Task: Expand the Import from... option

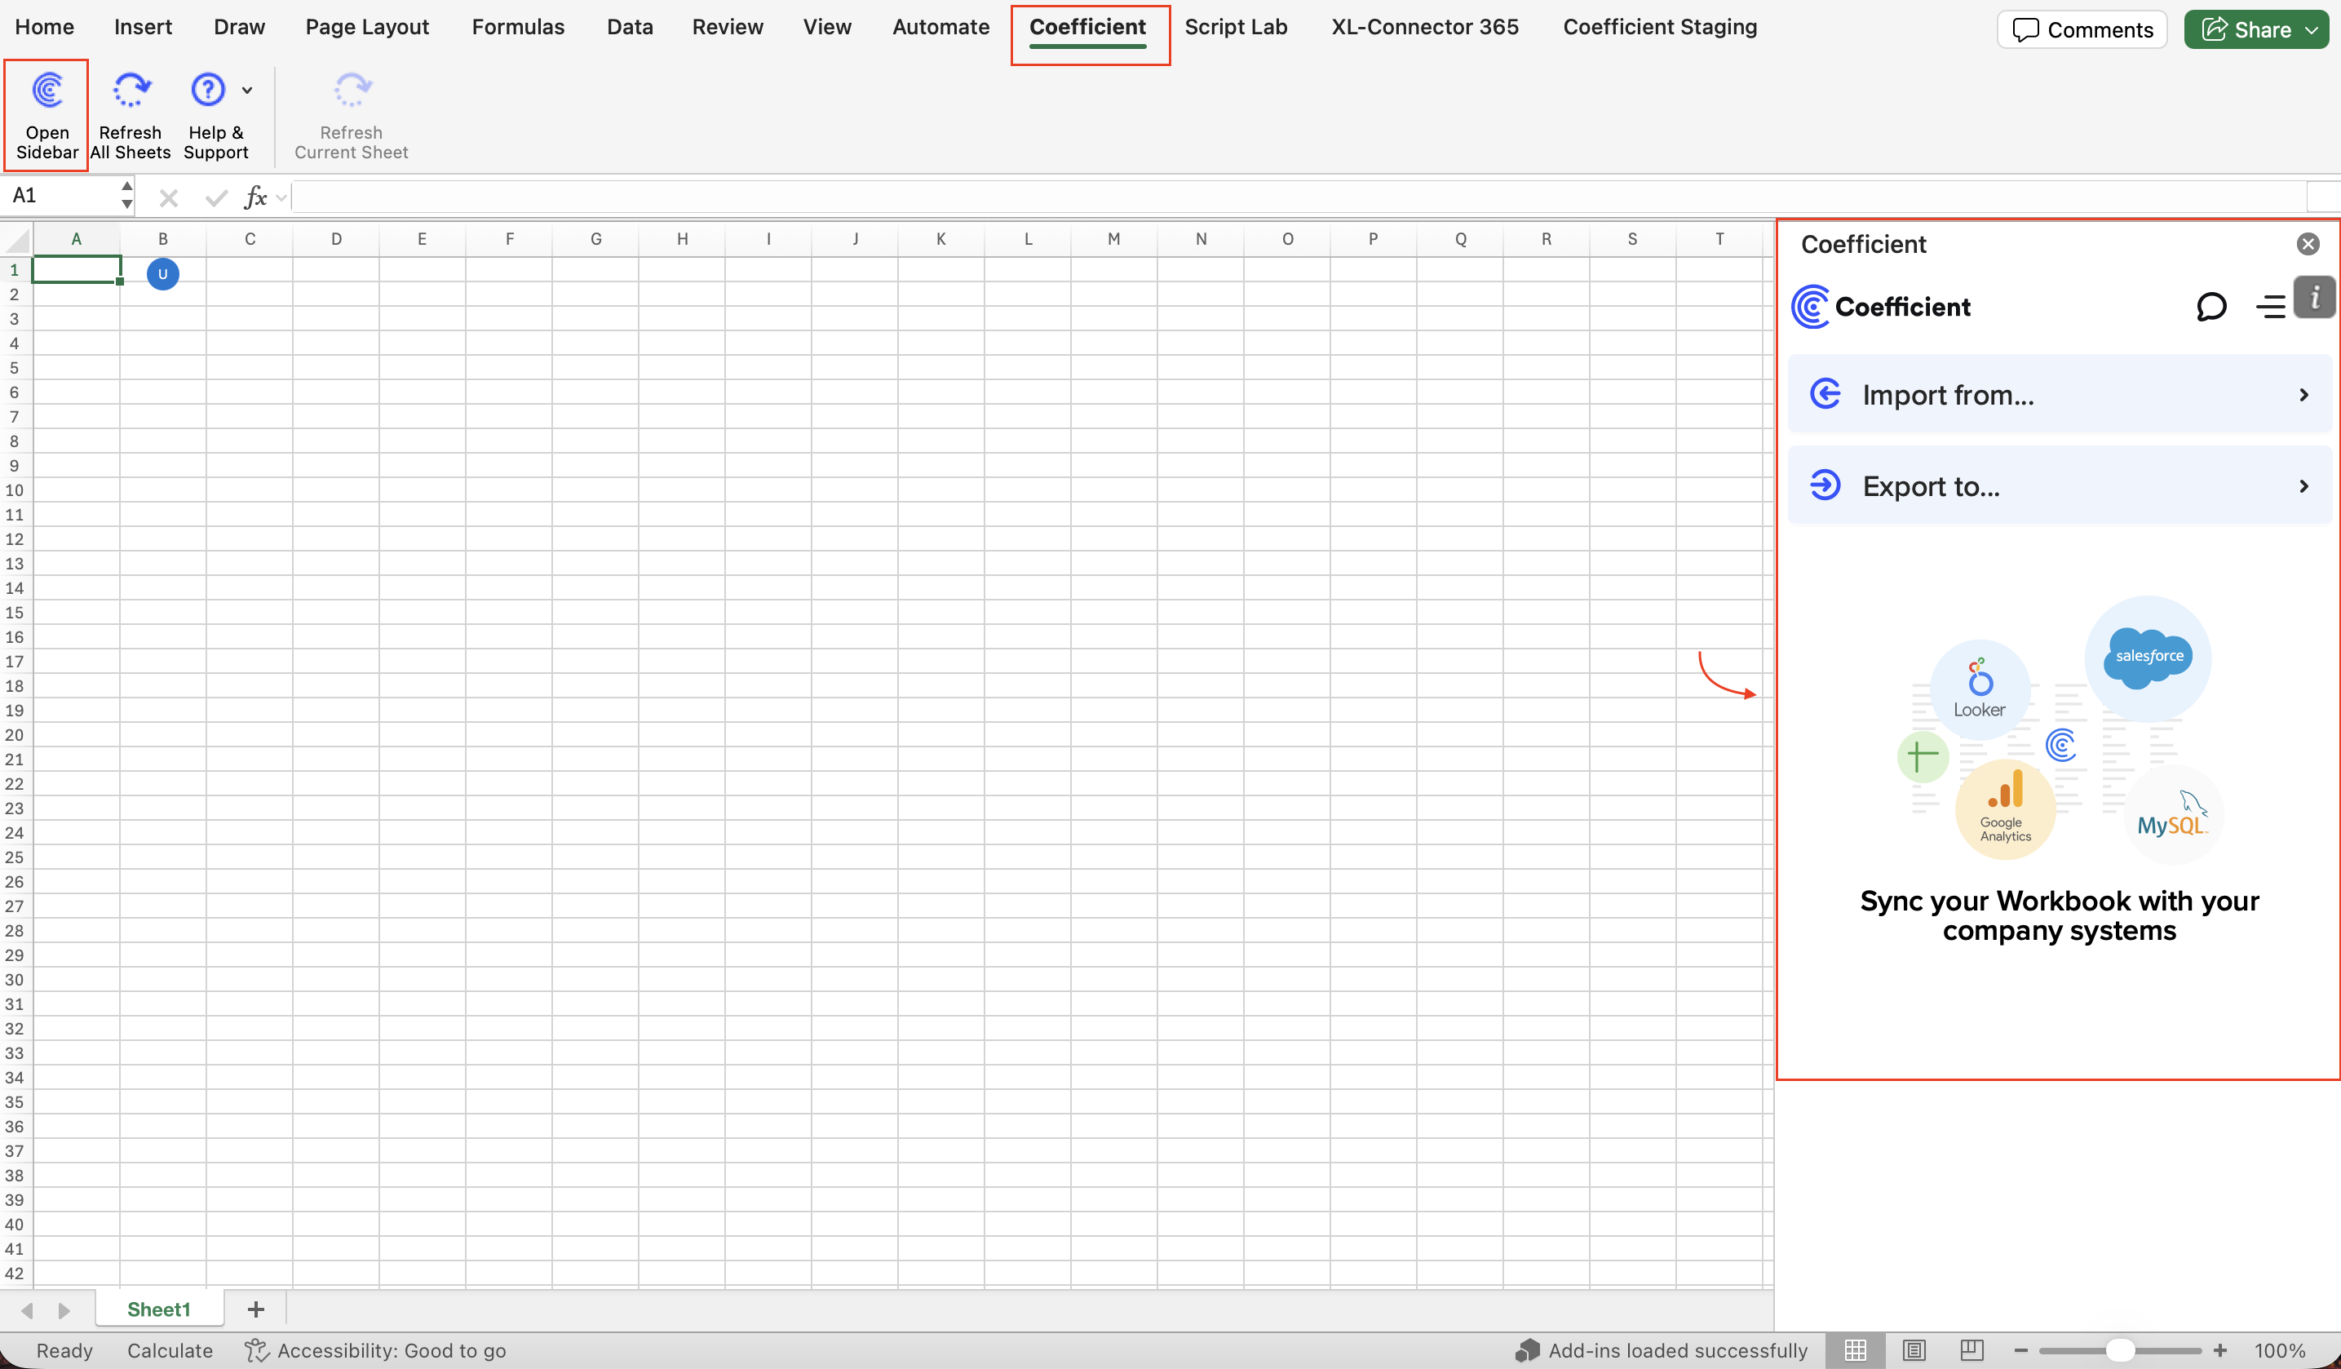Action: click(x=2059, y=395)
